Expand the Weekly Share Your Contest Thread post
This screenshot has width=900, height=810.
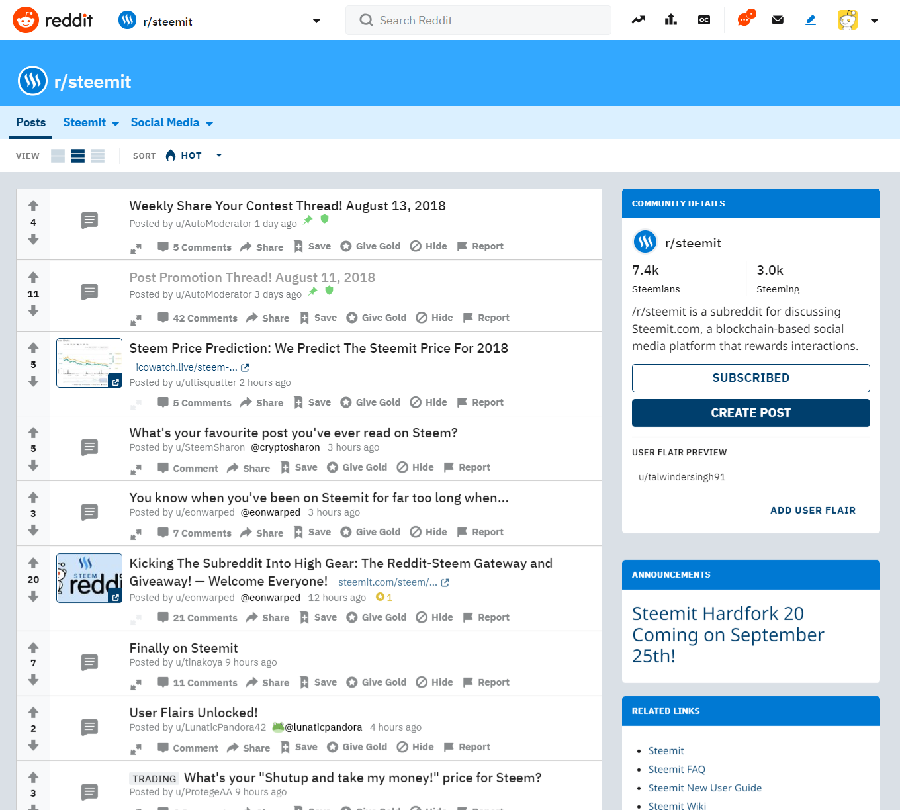click(x=136, y=248)
